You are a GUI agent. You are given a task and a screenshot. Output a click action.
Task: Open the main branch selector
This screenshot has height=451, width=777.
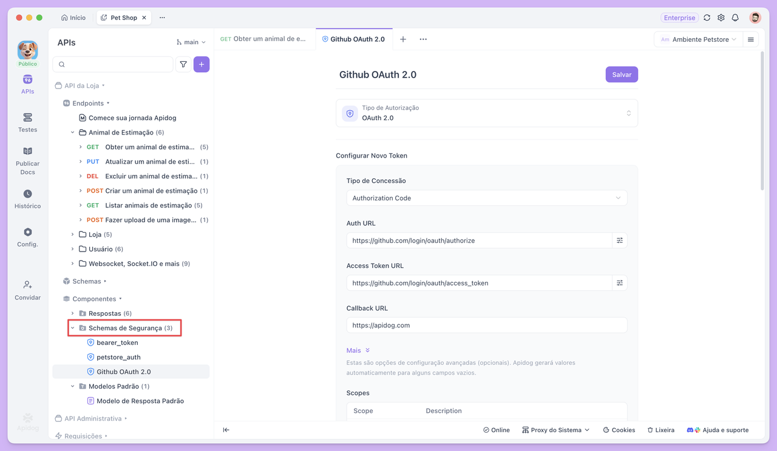191,42
